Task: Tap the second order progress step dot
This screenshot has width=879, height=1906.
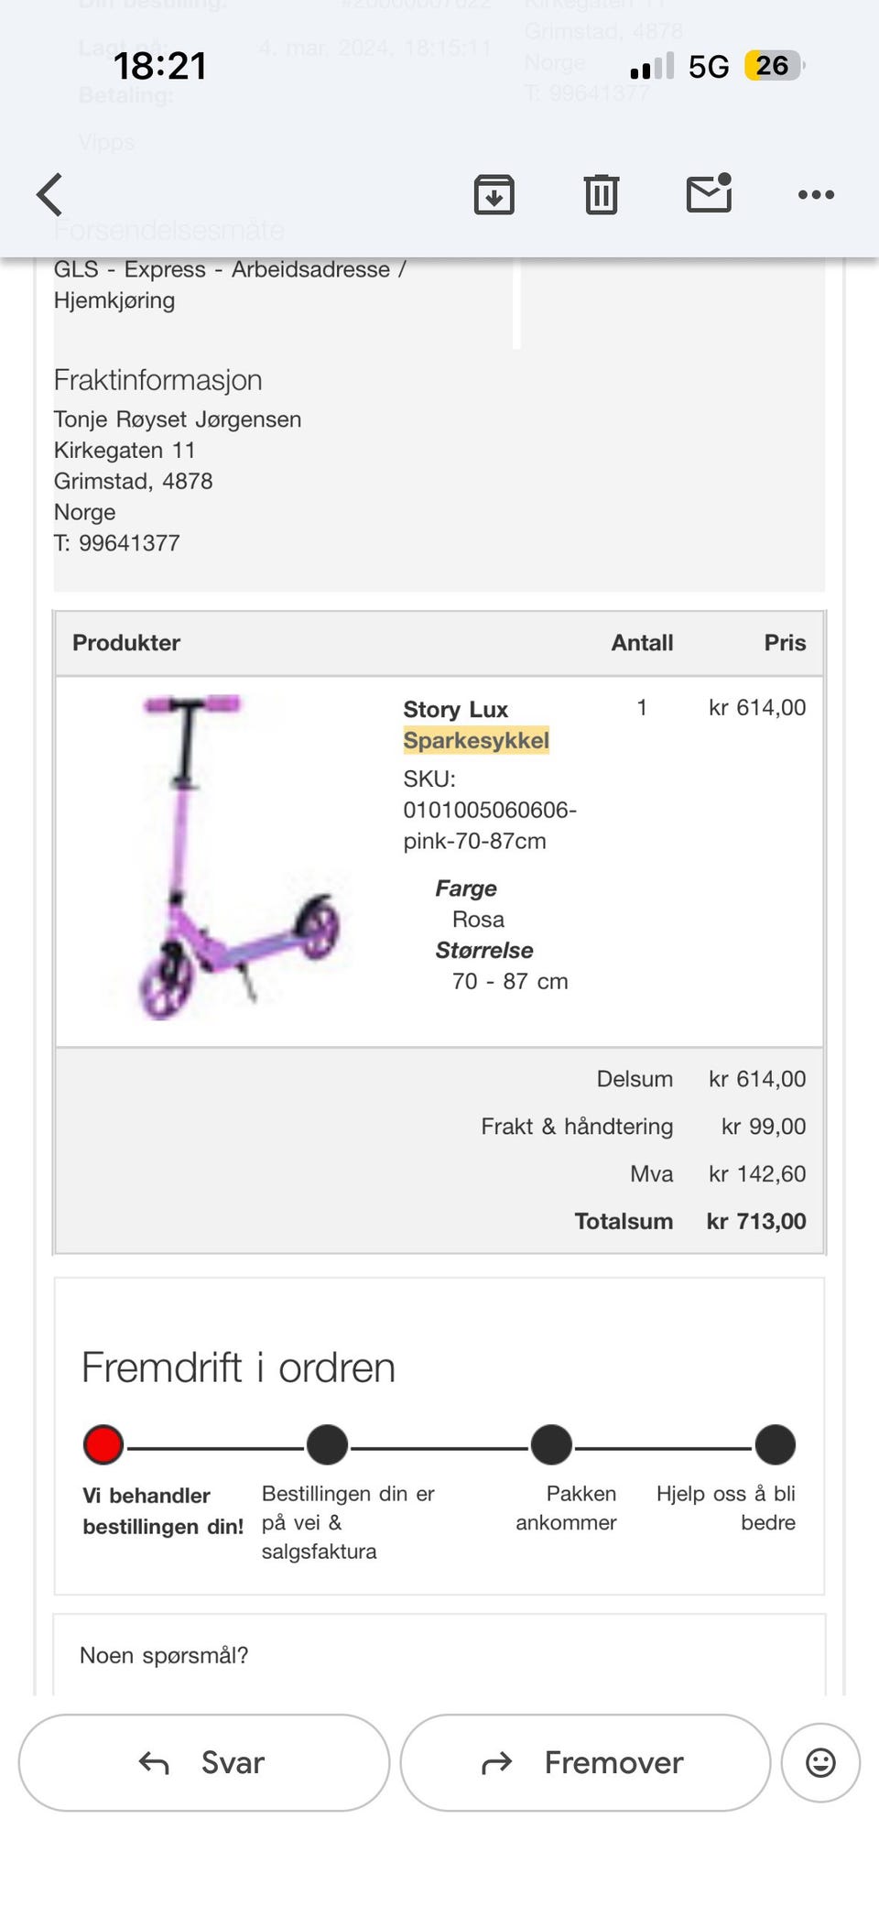Action: point(327,1444)
